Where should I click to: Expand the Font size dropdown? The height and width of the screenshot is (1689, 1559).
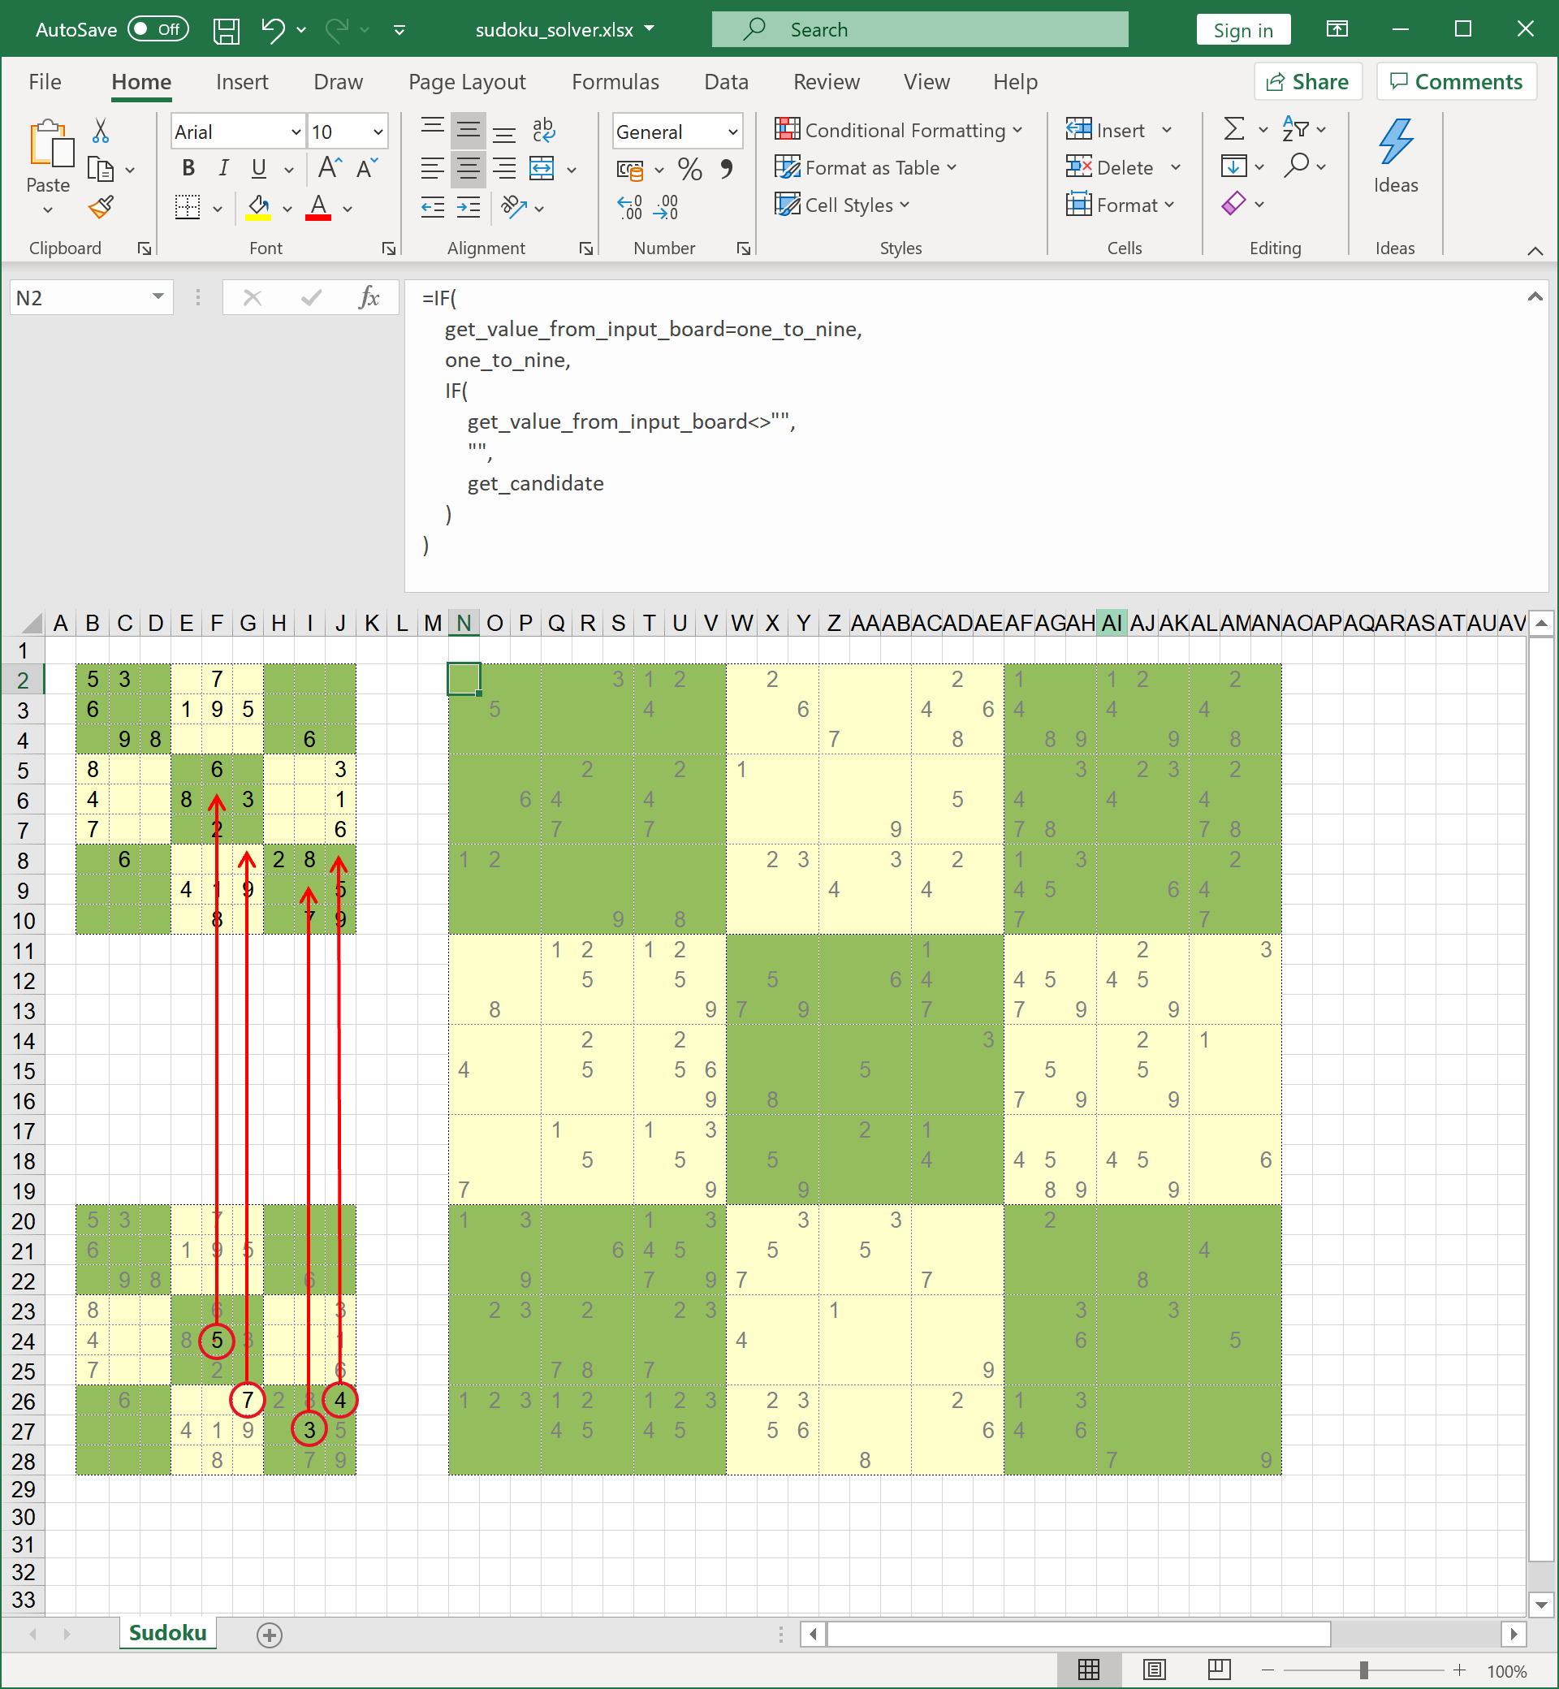(x=378, y=132)
